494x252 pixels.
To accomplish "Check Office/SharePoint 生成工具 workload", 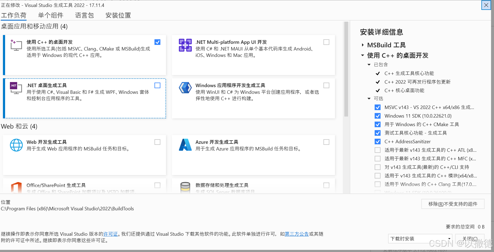I will coord(157,185).
